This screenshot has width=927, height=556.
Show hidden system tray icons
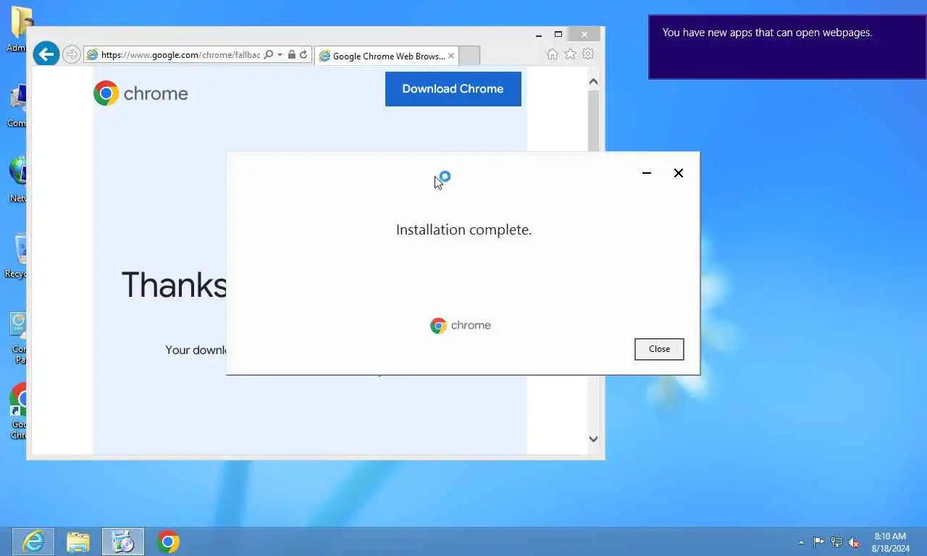coord(801,542)
